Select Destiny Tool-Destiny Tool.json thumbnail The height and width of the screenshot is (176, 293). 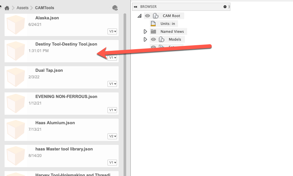coord(16,51)
